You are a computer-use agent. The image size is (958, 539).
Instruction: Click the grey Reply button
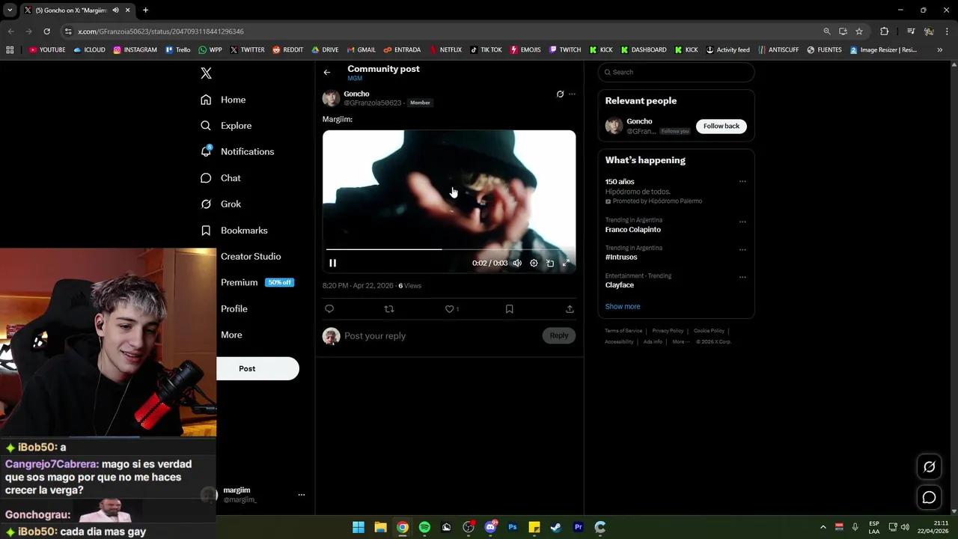(x=559, y=335)
